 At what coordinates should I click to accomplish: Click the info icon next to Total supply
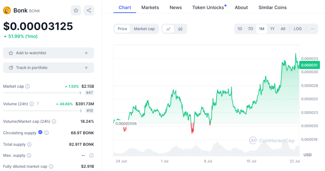tap(29, 144)
